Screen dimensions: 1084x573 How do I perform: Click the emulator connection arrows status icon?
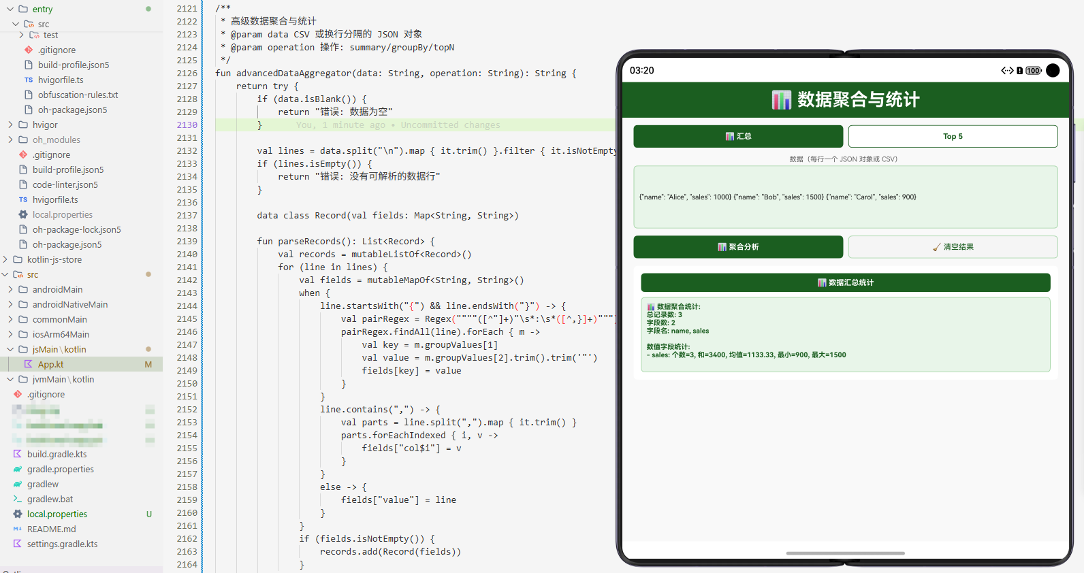tap(1007, 71)
